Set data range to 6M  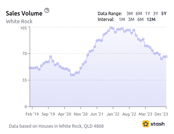coord(139,14)
